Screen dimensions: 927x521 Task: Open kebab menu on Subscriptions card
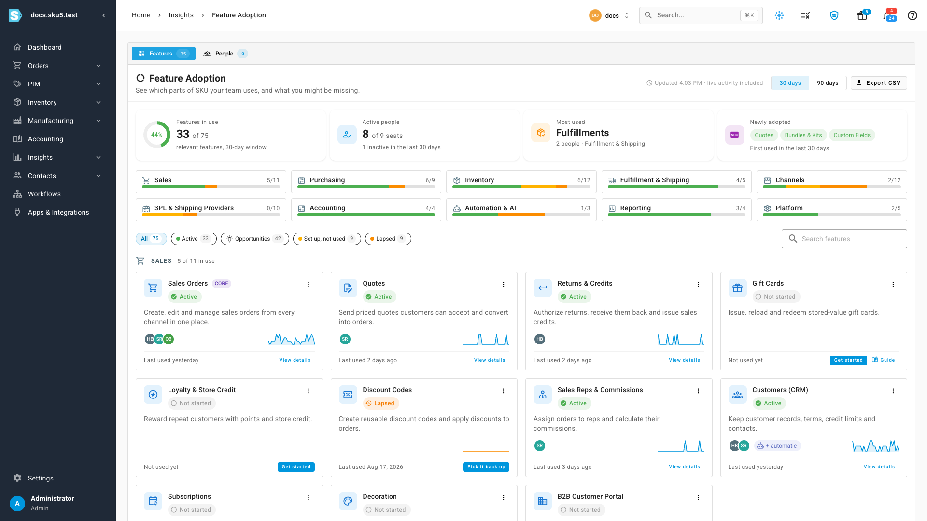click(x=309, y=497)
